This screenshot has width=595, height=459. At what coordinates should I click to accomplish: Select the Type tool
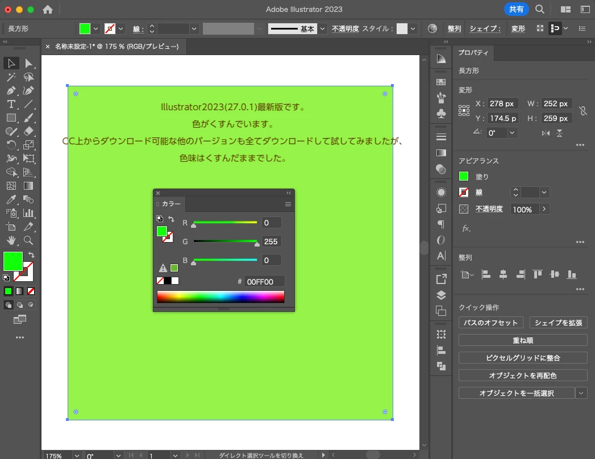(x=11, y=104)
